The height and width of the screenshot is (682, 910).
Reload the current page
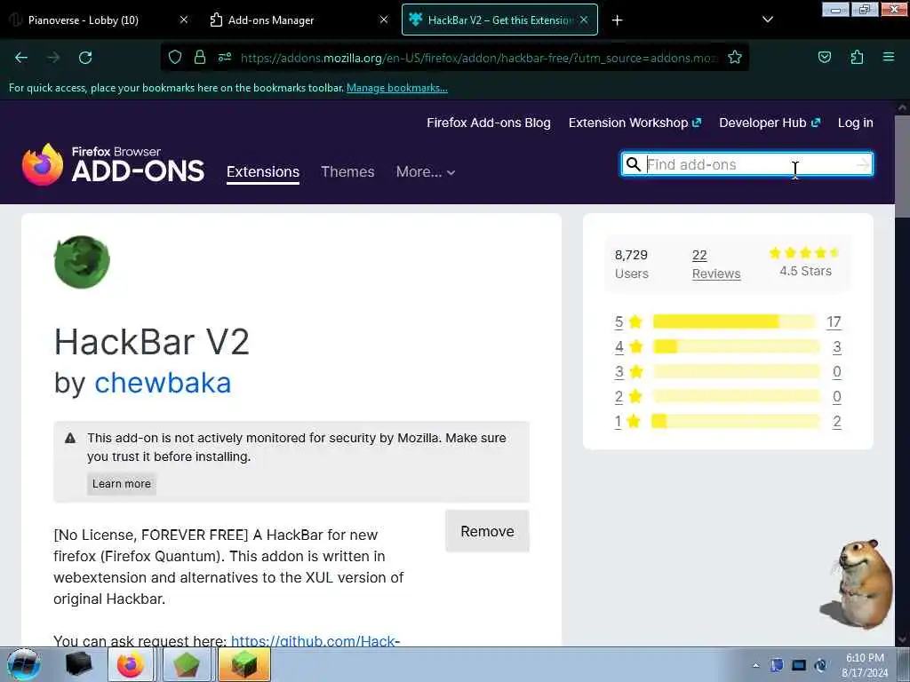pos(85,58)
